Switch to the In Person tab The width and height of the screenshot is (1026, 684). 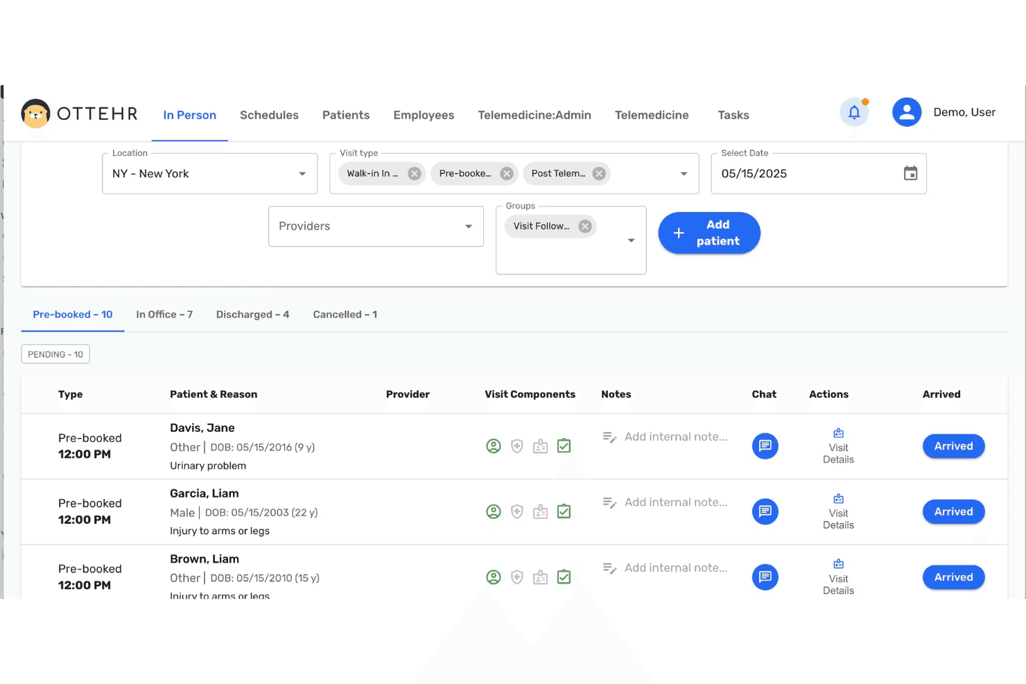tap(190, 115)
